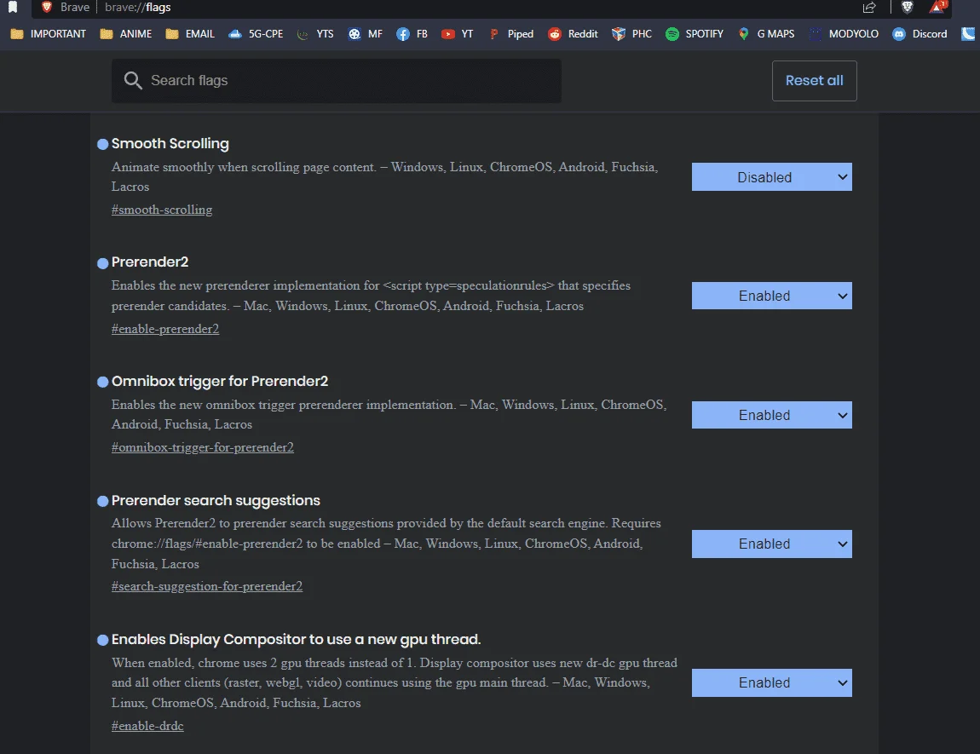Screen dimensions: 980x754
Task: Click Omnibox trigger for Prerender2 heading
Action: pos(220,381)
